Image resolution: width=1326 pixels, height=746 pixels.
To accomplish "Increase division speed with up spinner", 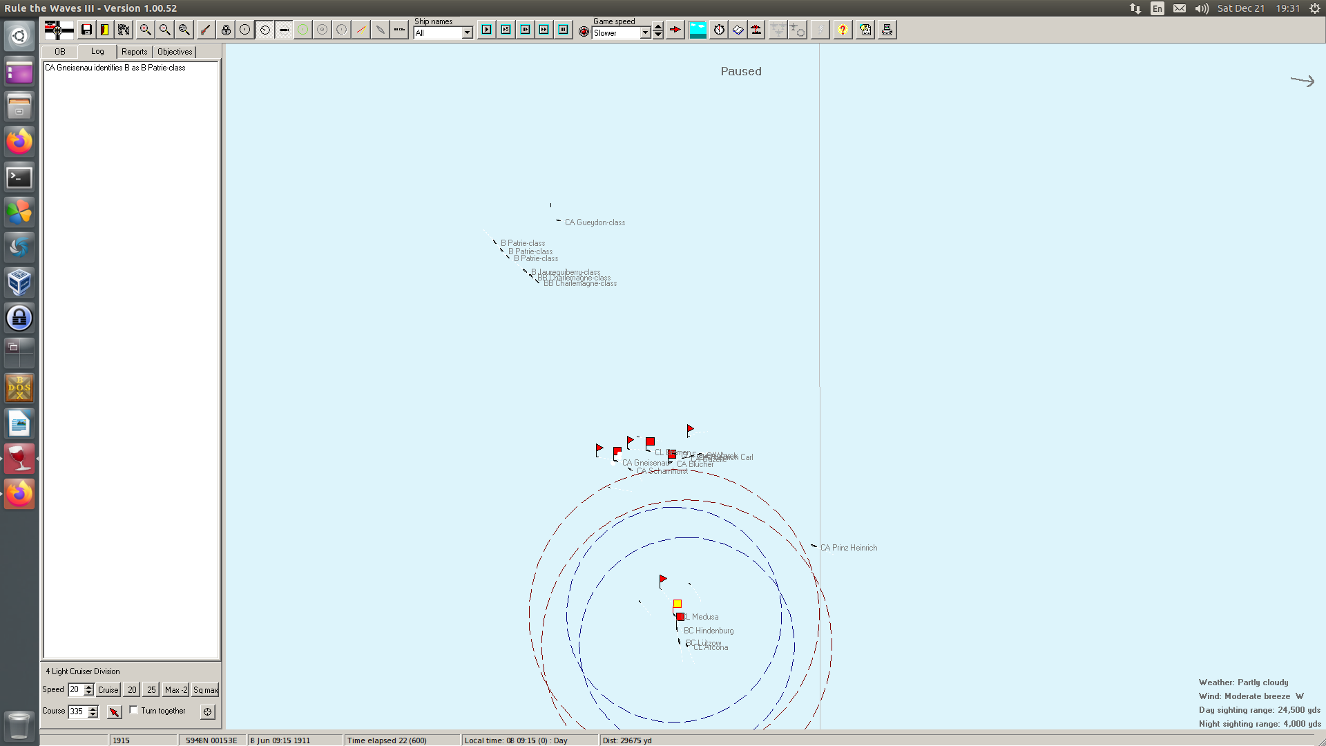I will [89, 687].
